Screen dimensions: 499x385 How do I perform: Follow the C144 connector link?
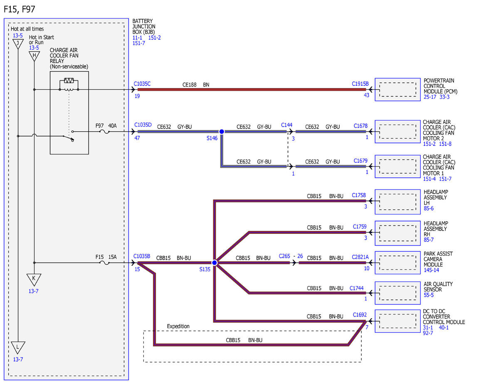tap(287, 125)
